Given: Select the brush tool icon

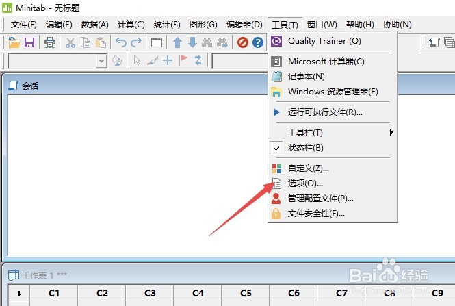Looking at the screenshot, I should [153, 60].
